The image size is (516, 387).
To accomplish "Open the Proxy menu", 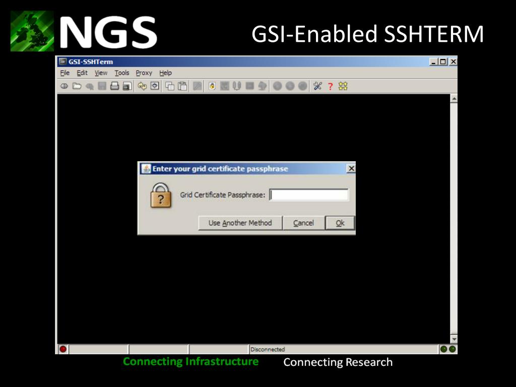I will 144,73.
